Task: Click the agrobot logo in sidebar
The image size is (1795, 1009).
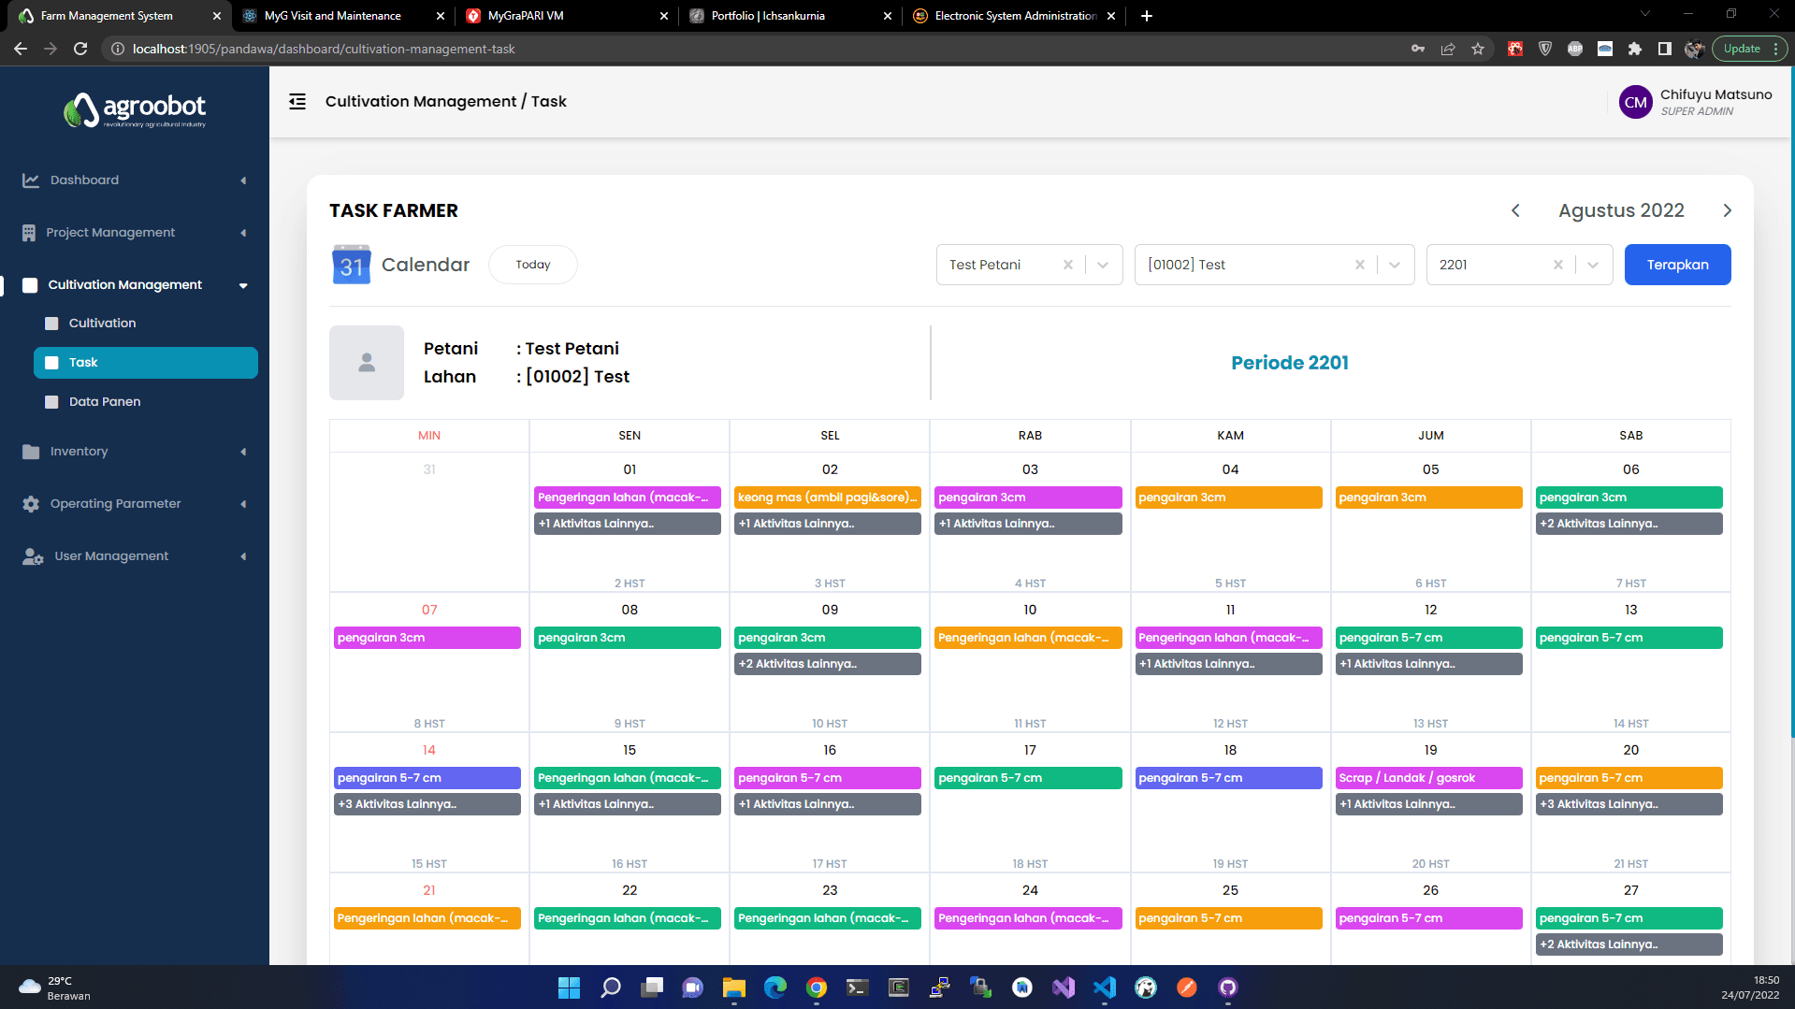Action: coord(135,110)
